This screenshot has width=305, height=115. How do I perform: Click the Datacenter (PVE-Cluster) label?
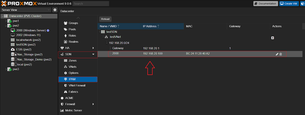click(25, 16)
